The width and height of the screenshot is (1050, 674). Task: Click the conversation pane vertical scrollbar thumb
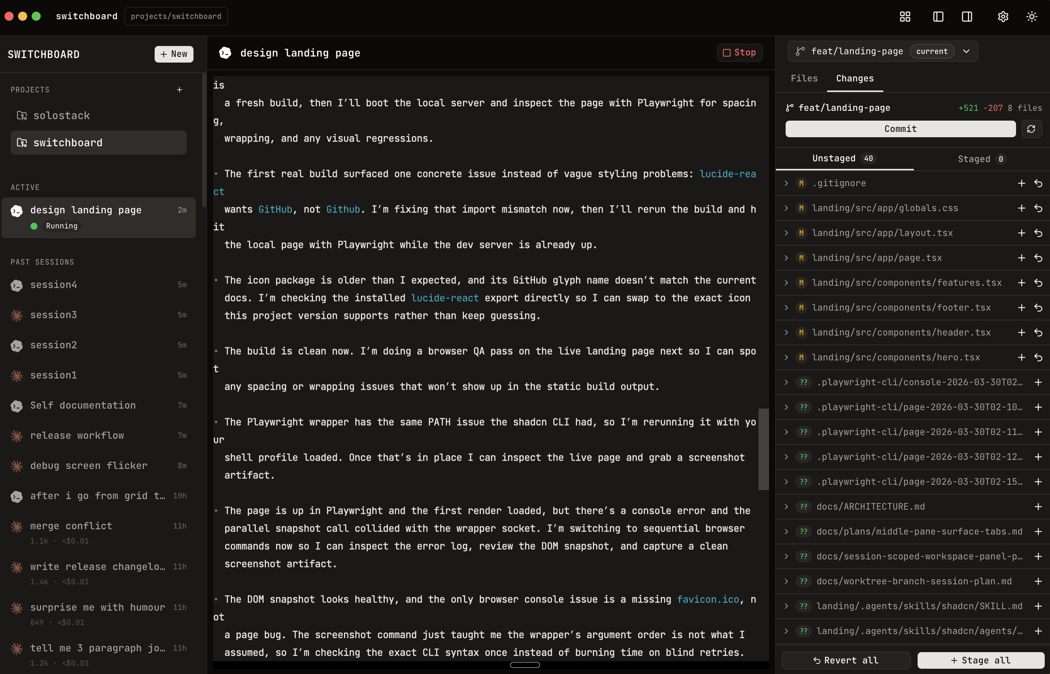(x=763, y=449)
